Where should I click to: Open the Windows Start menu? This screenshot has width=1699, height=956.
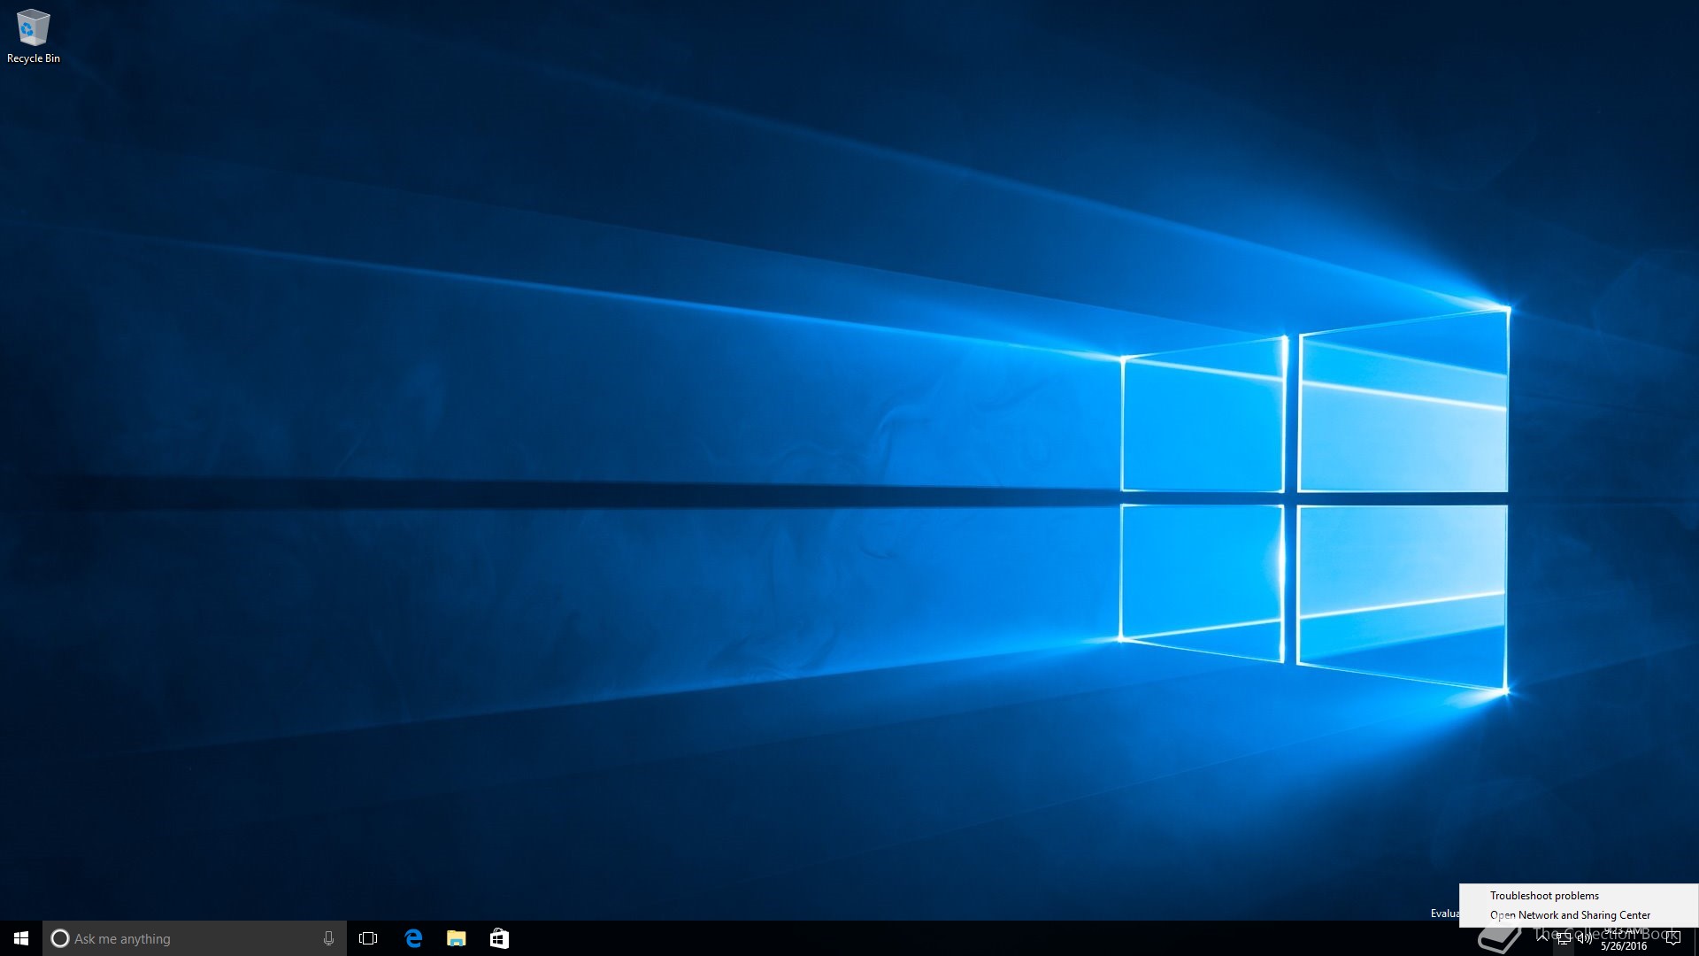[21, 938]
